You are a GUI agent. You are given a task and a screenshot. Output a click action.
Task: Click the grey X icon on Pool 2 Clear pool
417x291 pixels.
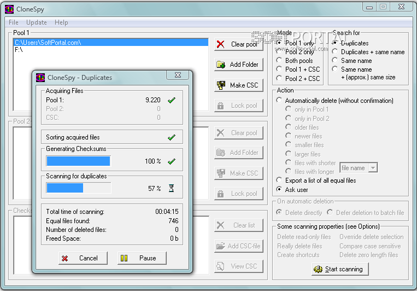click(220, 133)
